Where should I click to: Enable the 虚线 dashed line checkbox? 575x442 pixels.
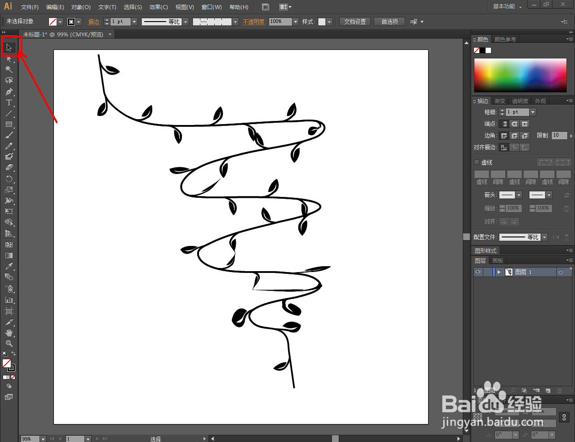tap(477, 162)
